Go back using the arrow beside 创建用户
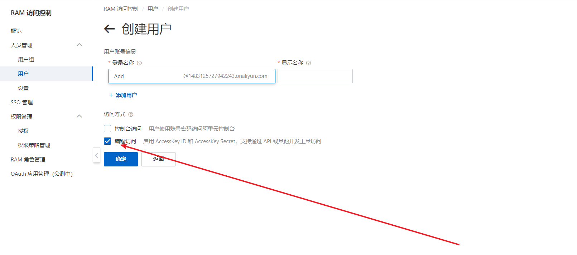 tap(109, 29)
